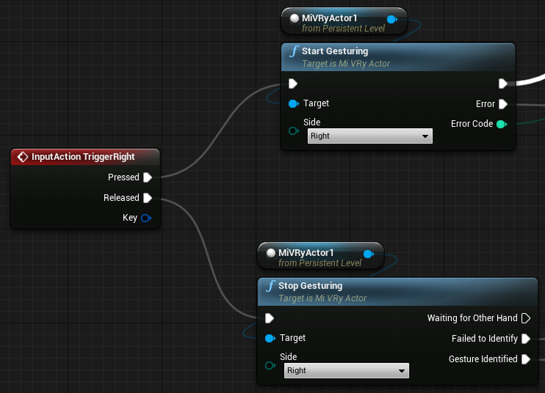Select the Stop Gesturing node header
This screenshot has height=393, width=545.
coord(397,292)
